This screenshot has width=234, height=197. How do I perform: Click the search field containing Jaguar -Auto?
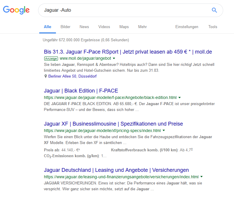coord(131,10)
